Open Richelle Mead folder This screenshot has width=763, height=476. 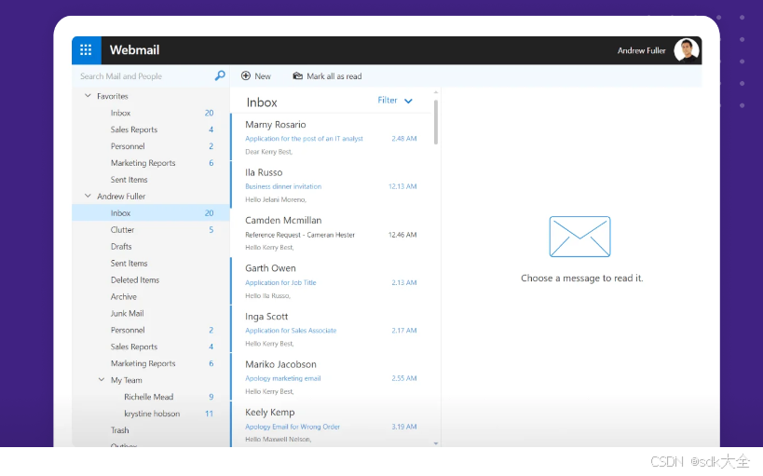[151, 397]
